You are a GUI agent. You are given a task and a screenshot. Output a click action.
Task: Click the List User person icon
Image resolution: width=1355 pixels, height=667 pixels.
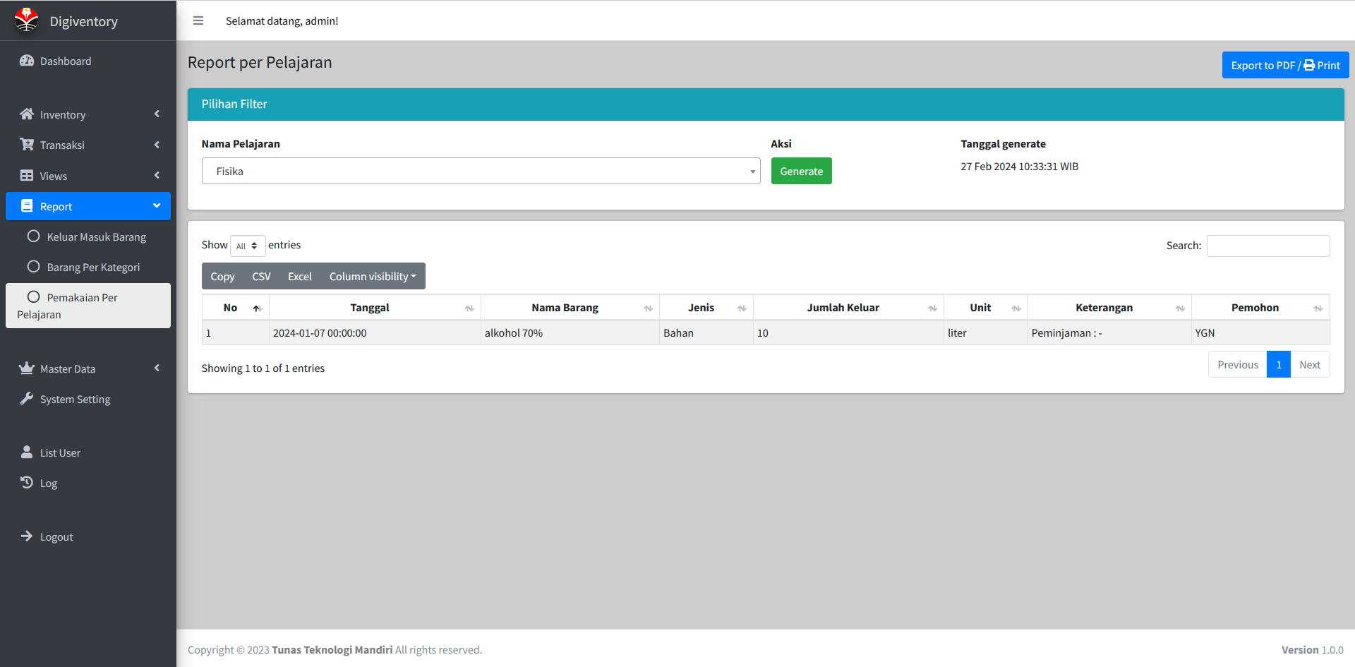[x=27, y=452]
